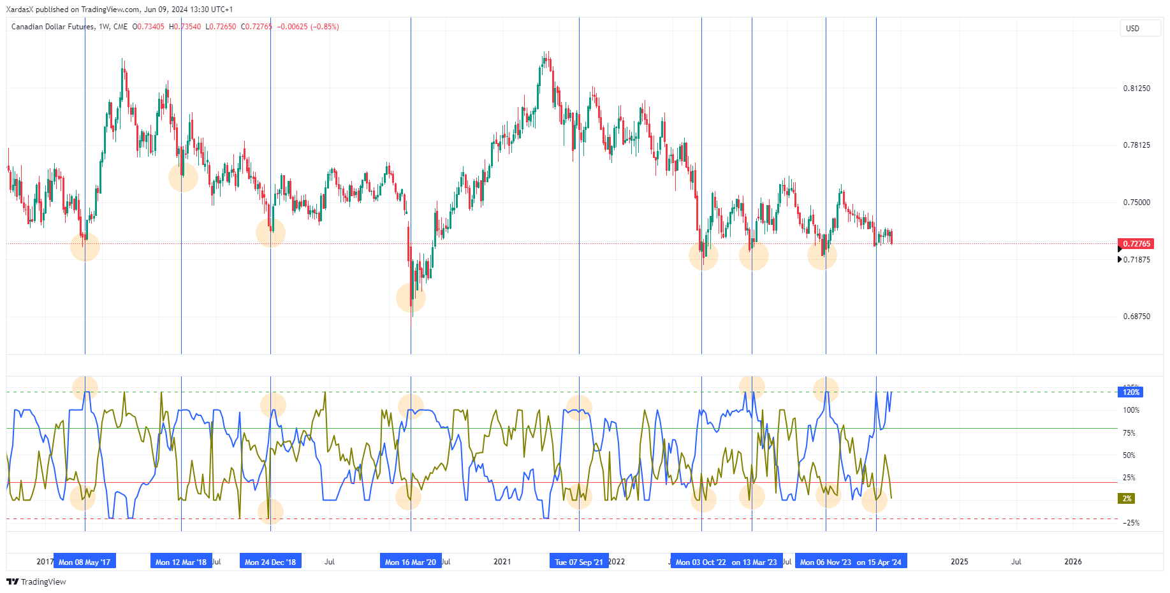Click the 50% indicator axis label
Screen dimensions: 1170x593
pos(1129,455)
